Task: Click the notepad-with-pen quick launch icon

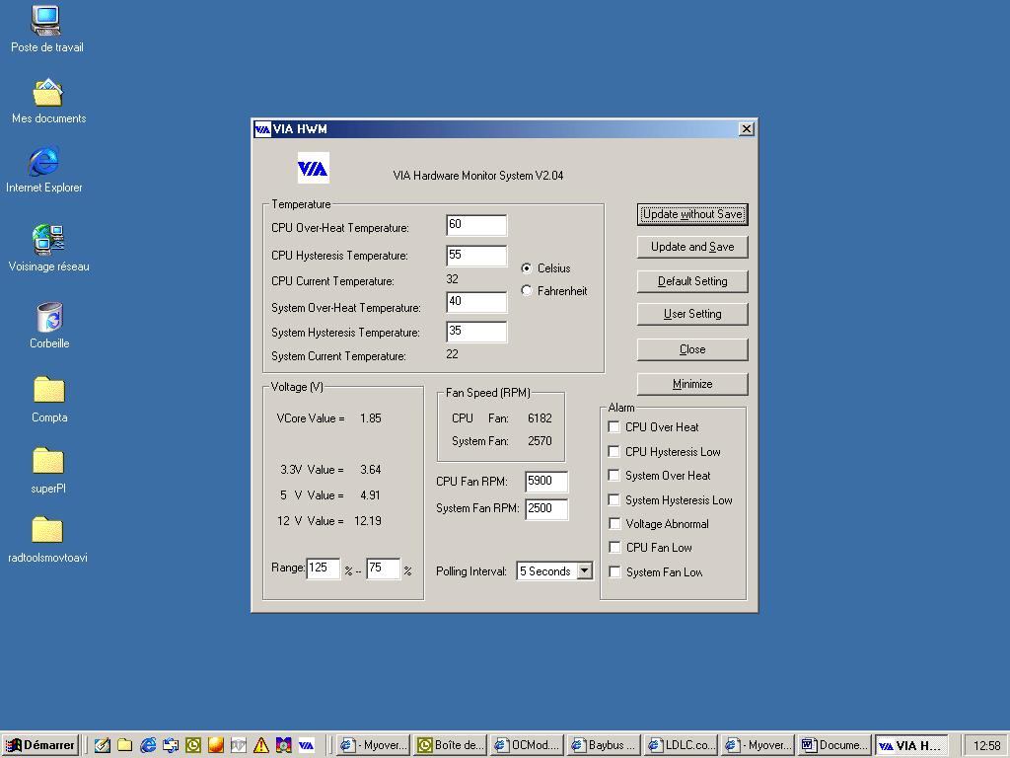Action: tap(102, 745)
